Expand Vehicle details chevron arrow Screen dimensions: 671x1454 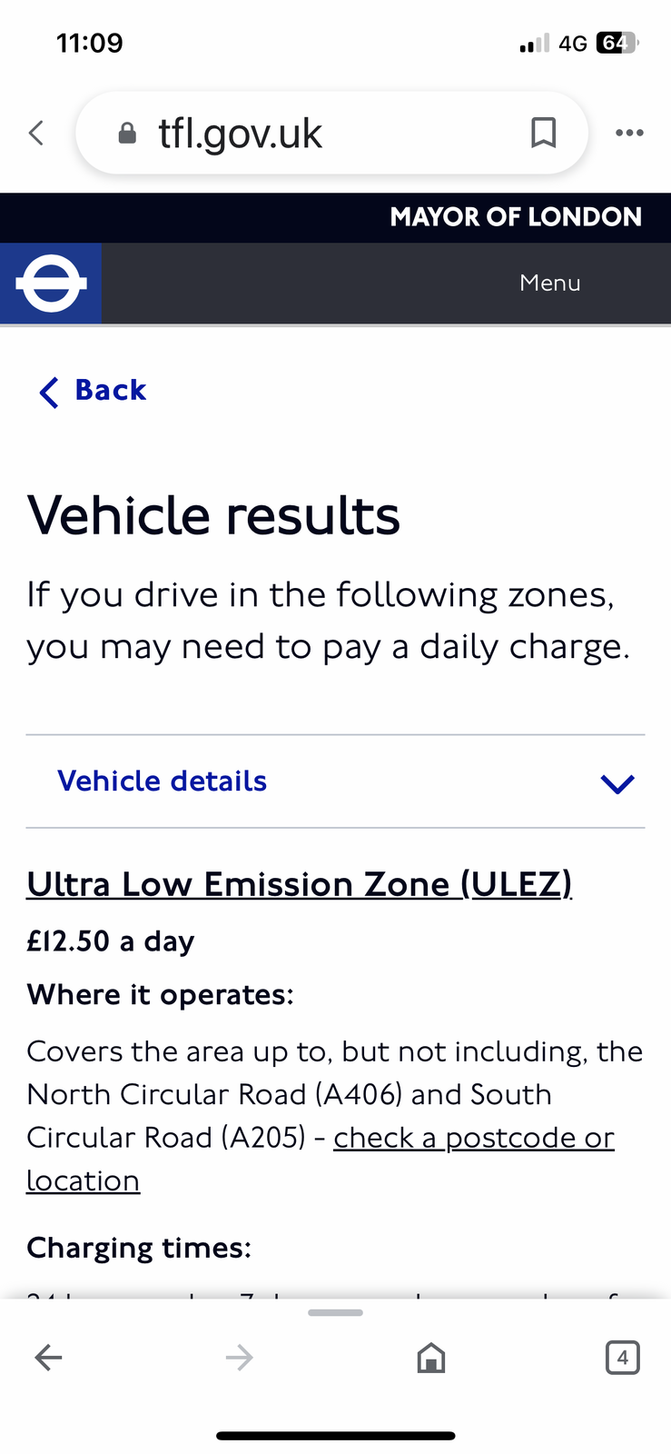[617, 783]
